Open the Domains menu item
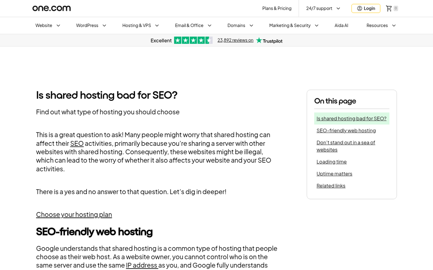 tap(237, 25)
